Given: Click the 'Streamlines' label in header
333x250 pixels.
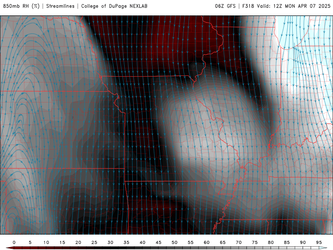Looking at the screenshot, I should click(60, 6).
